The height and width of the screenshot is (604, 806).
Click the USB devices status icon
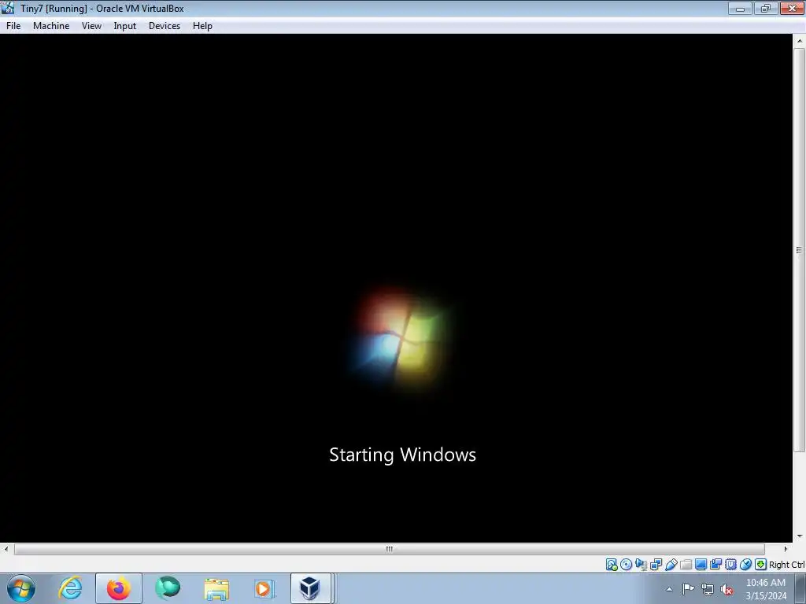[x=671, y=565]
